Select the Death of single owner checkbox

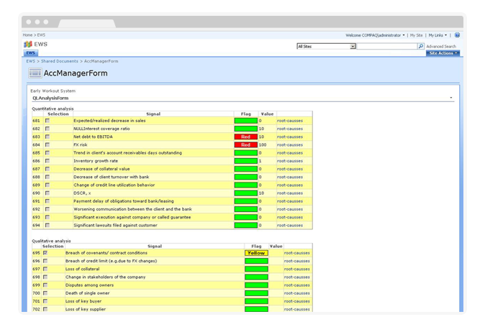point(45,293)
